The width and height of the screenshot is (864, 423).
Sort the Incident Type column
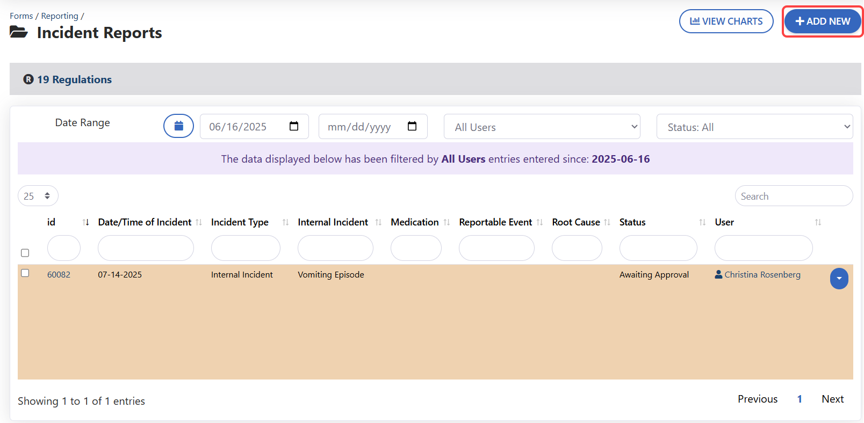click(285, 222)
